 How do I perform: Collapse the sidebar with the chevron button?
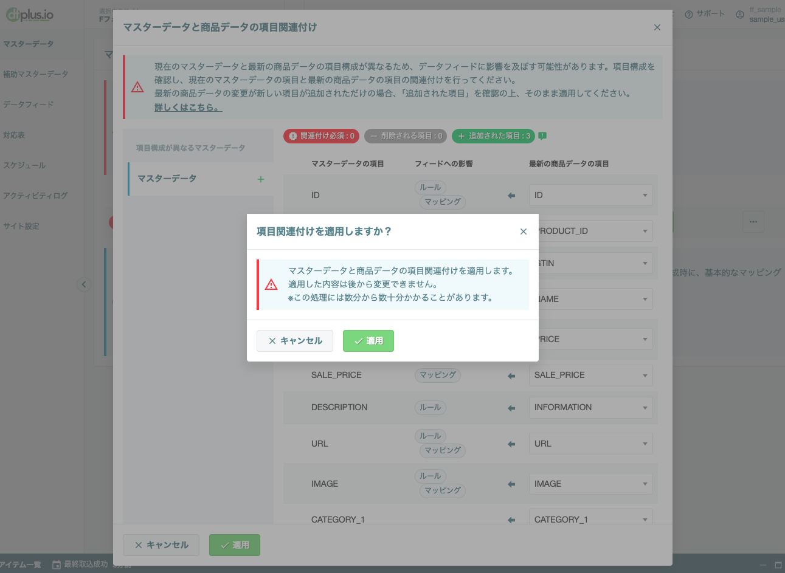point(84,284)
